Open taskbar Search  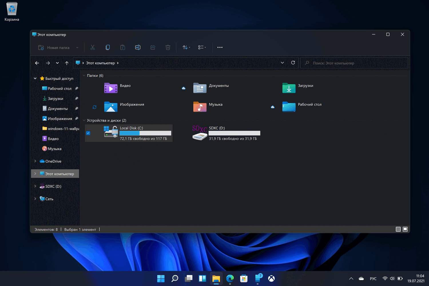[x=175, y=278]
